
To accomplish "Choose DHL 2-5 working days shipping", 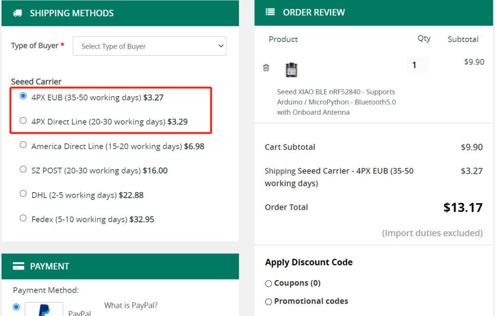I will click(x=23, y=194).
